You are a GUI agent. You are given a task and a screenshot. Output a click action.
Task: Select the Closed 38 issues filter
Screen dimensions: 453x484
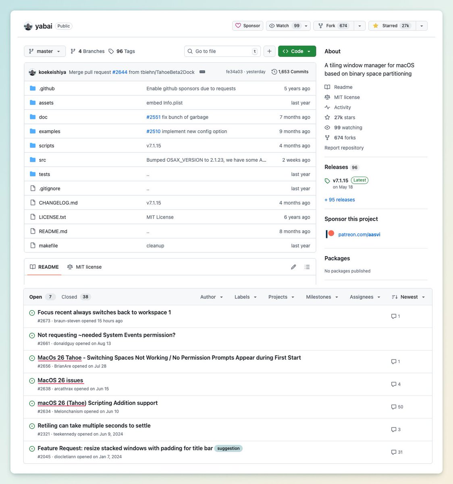(76, 297)
